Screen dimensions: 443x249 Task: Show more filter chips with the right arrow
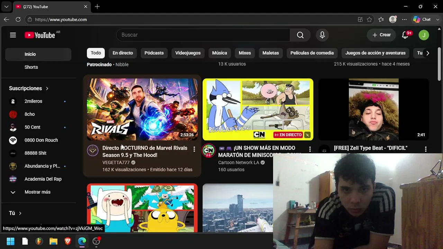point(428,53)
